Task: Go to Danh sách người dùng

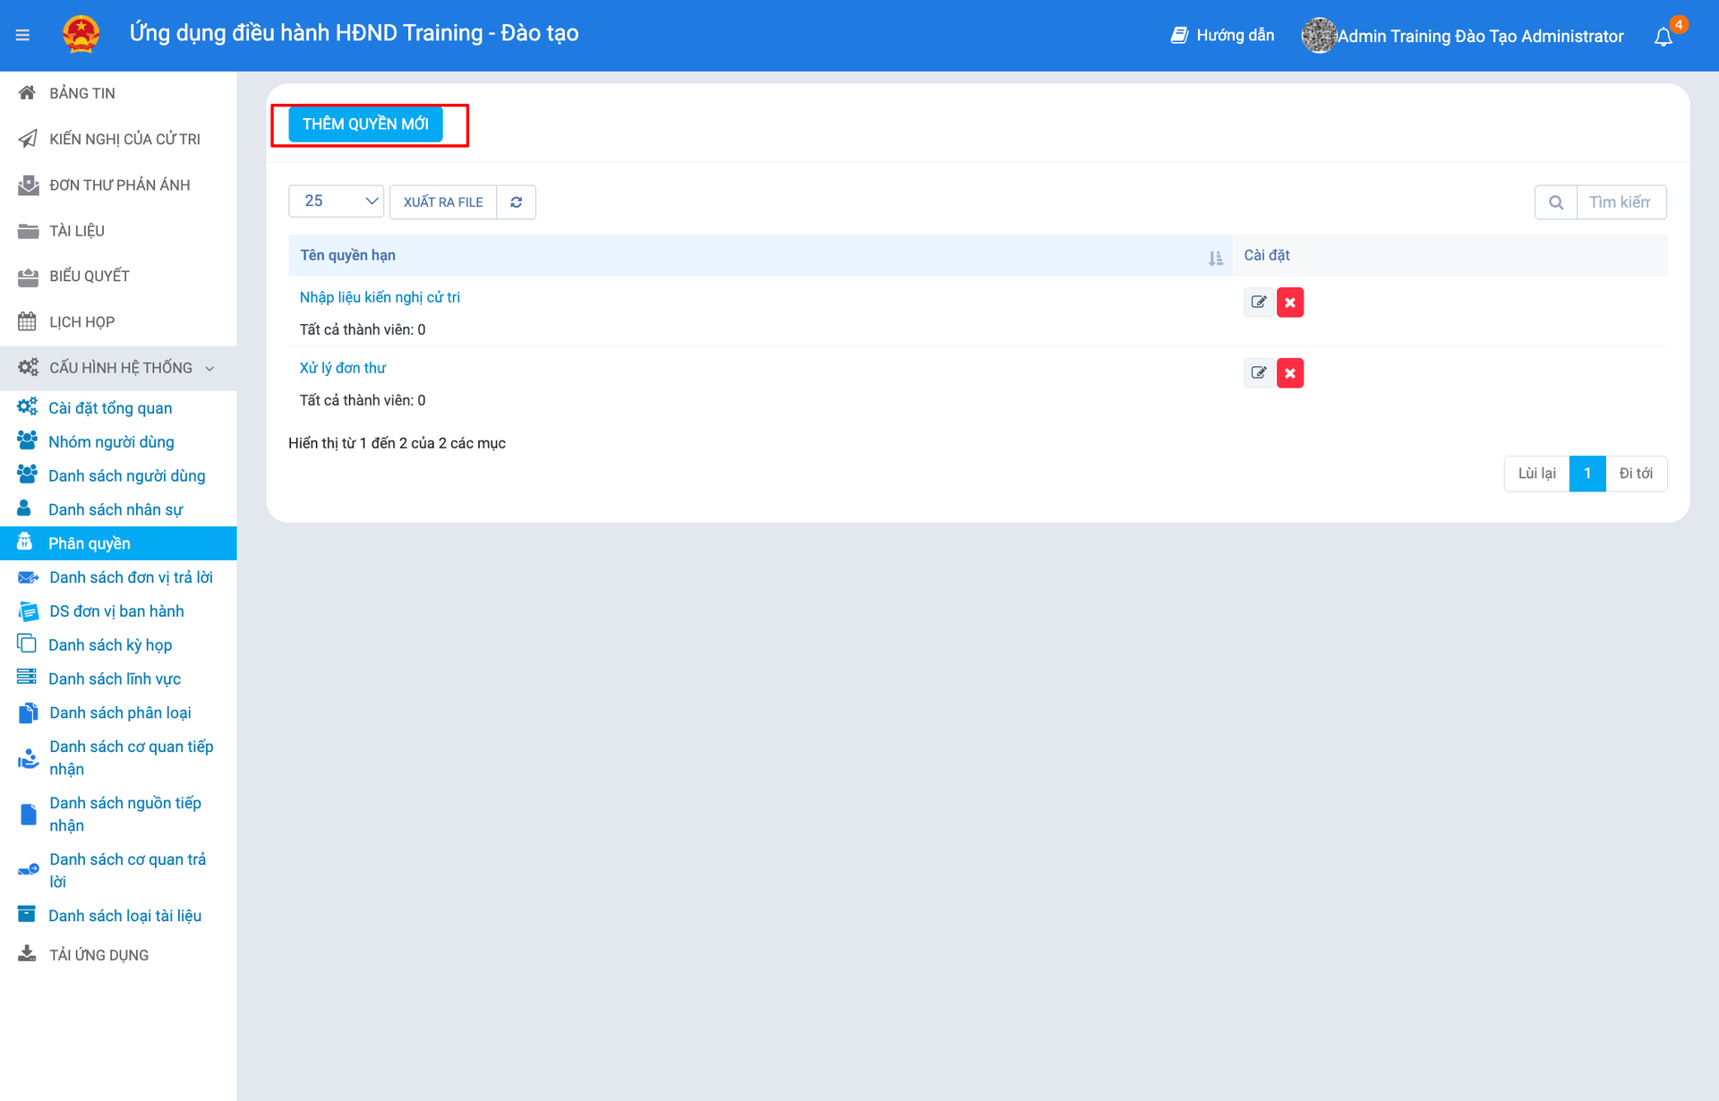Action: [x=126, y=475]
